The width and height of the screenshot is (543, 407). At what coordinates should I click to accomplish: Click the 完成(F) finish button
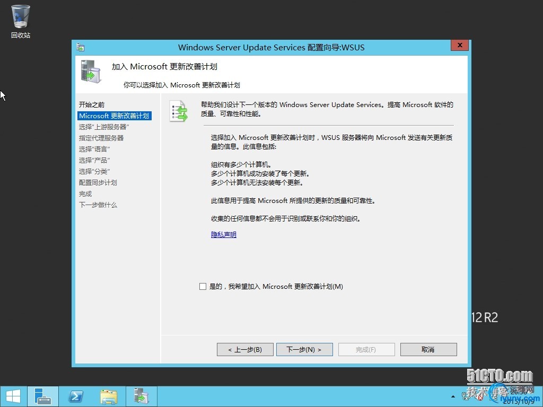[366, 350]
